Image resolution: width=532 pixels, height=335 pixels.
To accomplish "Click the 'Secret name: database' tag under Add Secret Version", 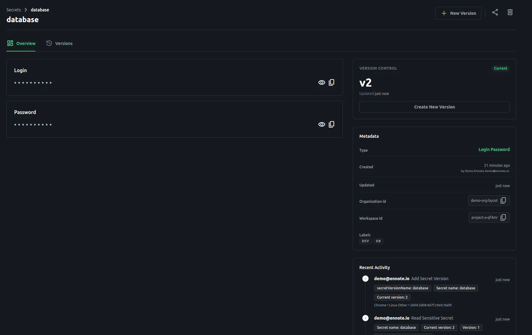I will pyautogui.click(x=456, y=288).
